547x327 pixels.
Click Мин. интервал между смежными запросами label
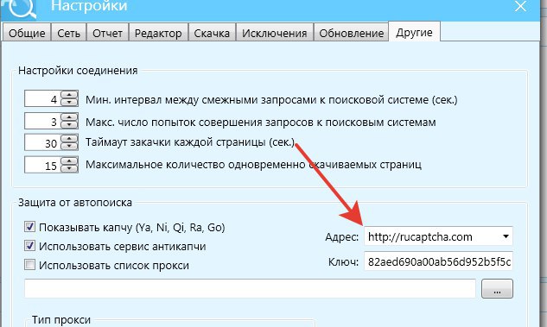click(x=271, y=100)
